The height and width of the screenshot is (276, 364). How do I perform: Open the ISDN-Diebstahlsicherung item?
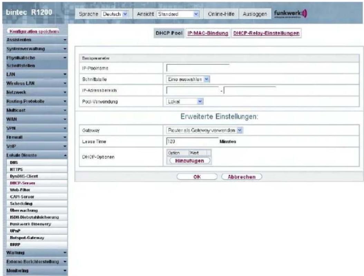coord(37,217)
